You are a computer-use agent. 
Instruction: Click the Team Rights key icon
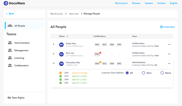pyautogui.click(x=9, y=98)
